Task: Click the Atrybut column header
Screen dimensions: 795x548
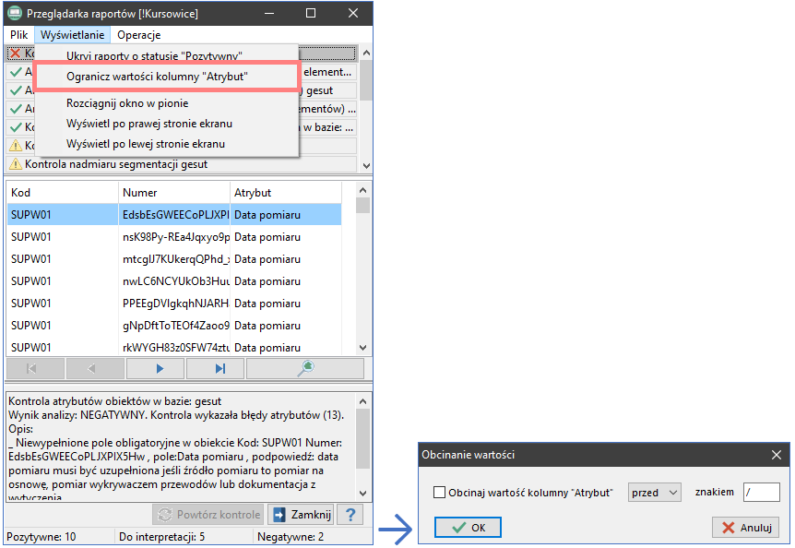Action: pyautogui.click(x=286, y=193)
